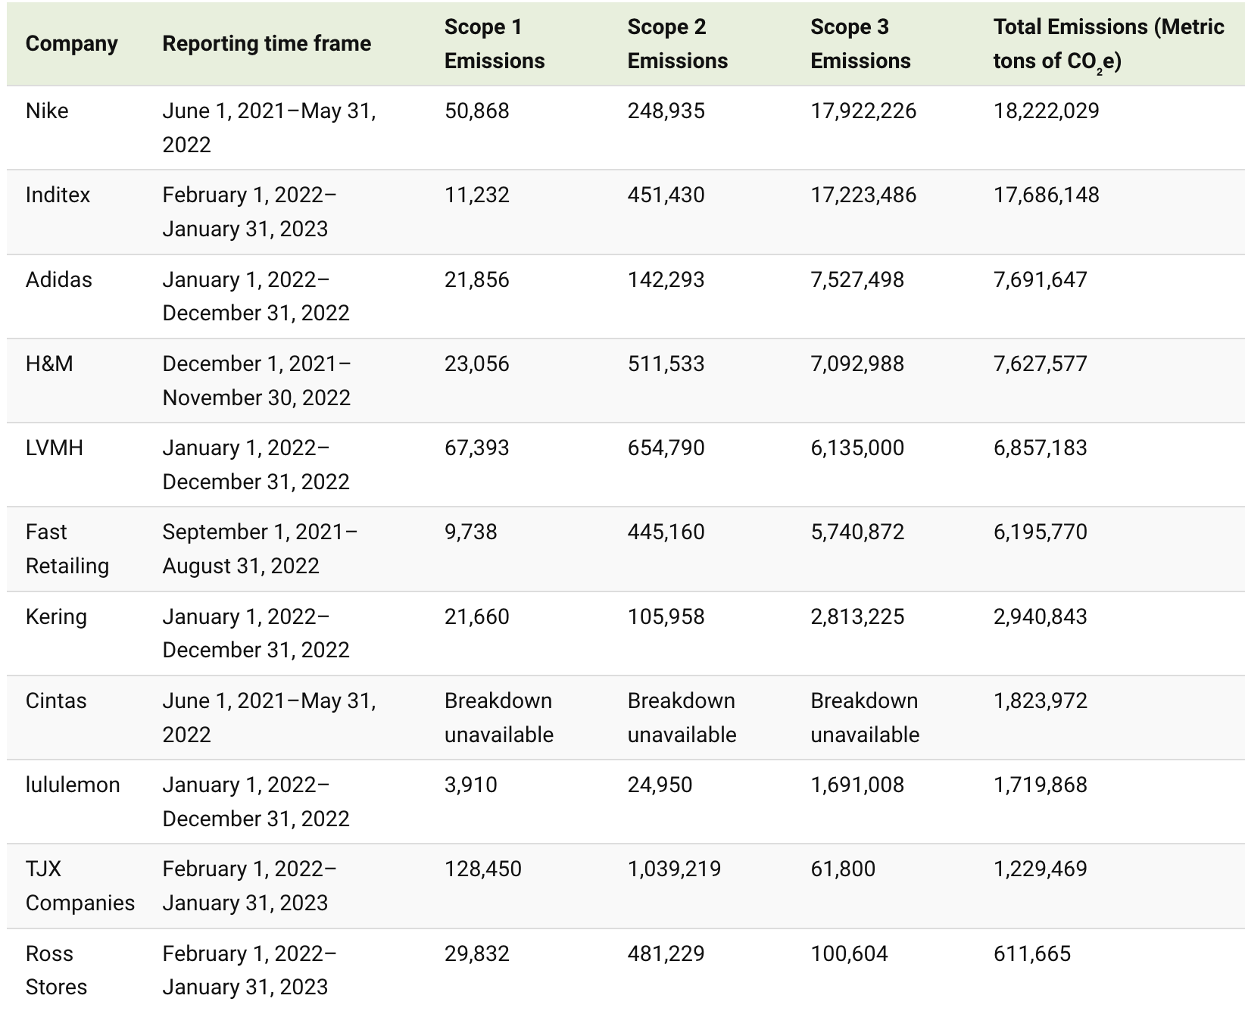
Task: Select Nike's total 18,222,029
Action: tap(1047, 111)
